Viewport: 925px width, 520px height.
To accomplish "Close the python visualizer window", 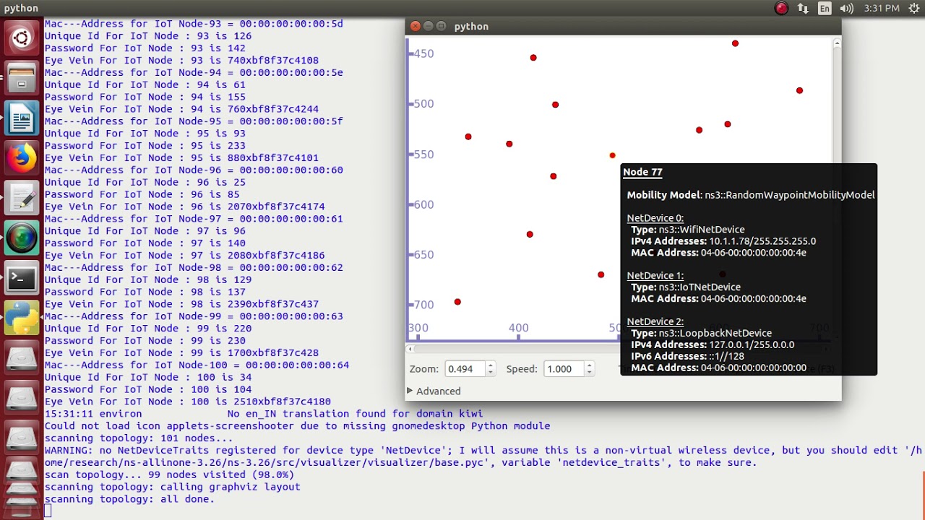I will [x=415, y=26].
